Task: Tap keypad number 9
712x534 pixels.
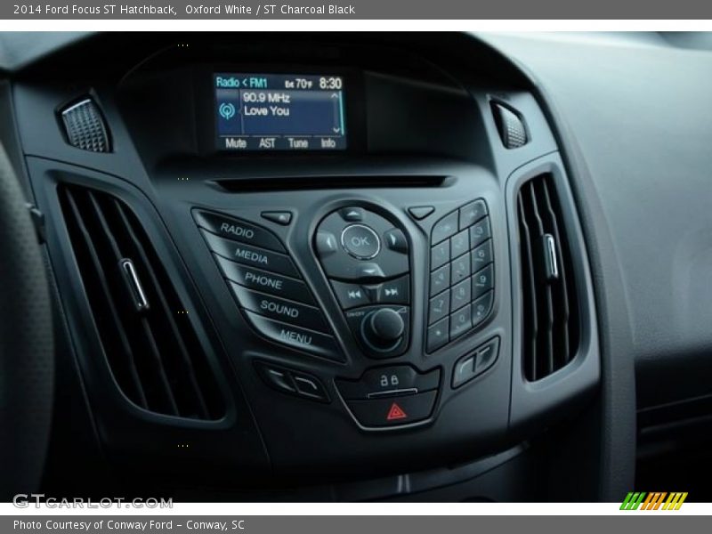Action: coord(481,282)
